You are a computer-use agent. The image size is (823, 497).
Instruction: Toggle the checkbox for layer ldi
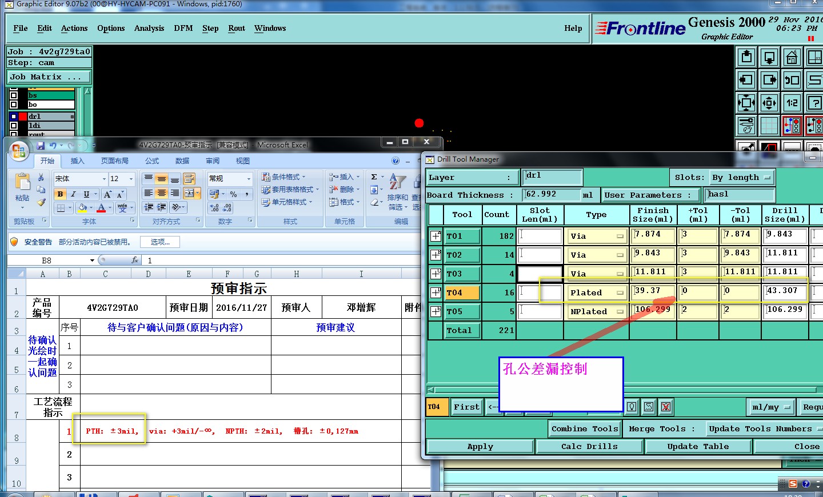tap(14, 126)
